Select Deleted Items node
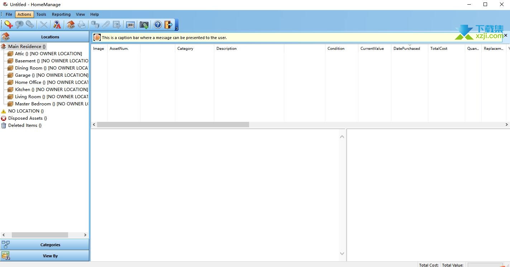 [x=25, y=125]
